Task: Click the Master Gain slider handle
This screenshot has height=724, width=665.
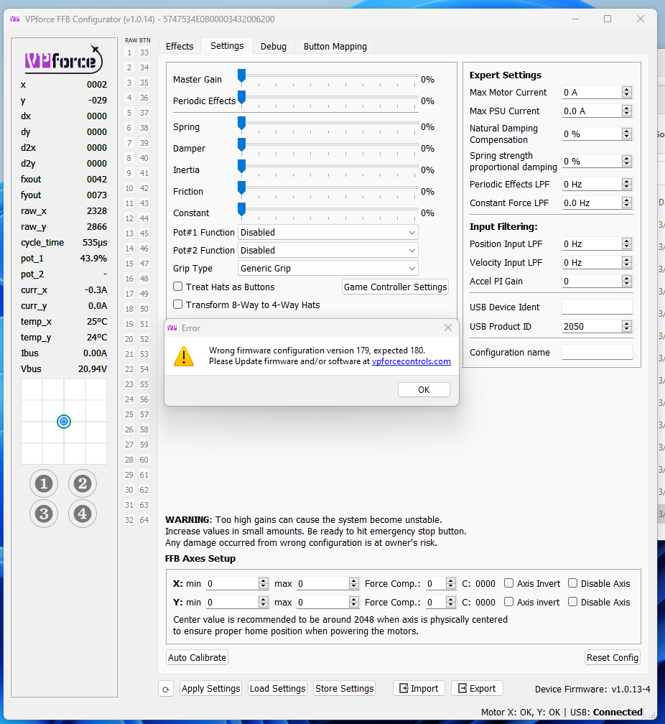Action: (x=241, y=77)
